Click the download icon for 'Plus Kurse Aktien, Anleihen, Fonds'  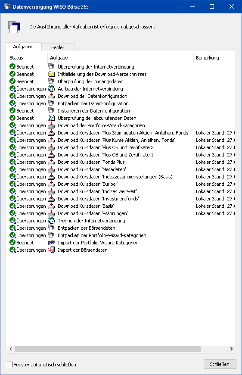(51, 140)
